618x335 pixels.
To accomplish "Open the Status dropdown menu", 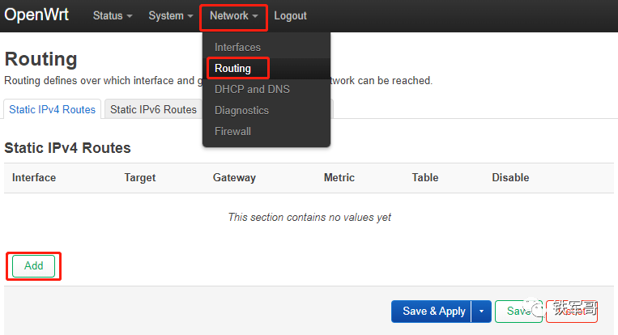I will point(113,15).
